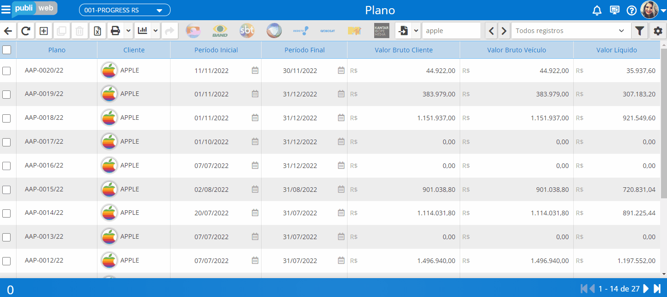Viewport: 667px width, 297px height.
Task: Go to previous record with left chevron
Action: [x=491, y=31]
